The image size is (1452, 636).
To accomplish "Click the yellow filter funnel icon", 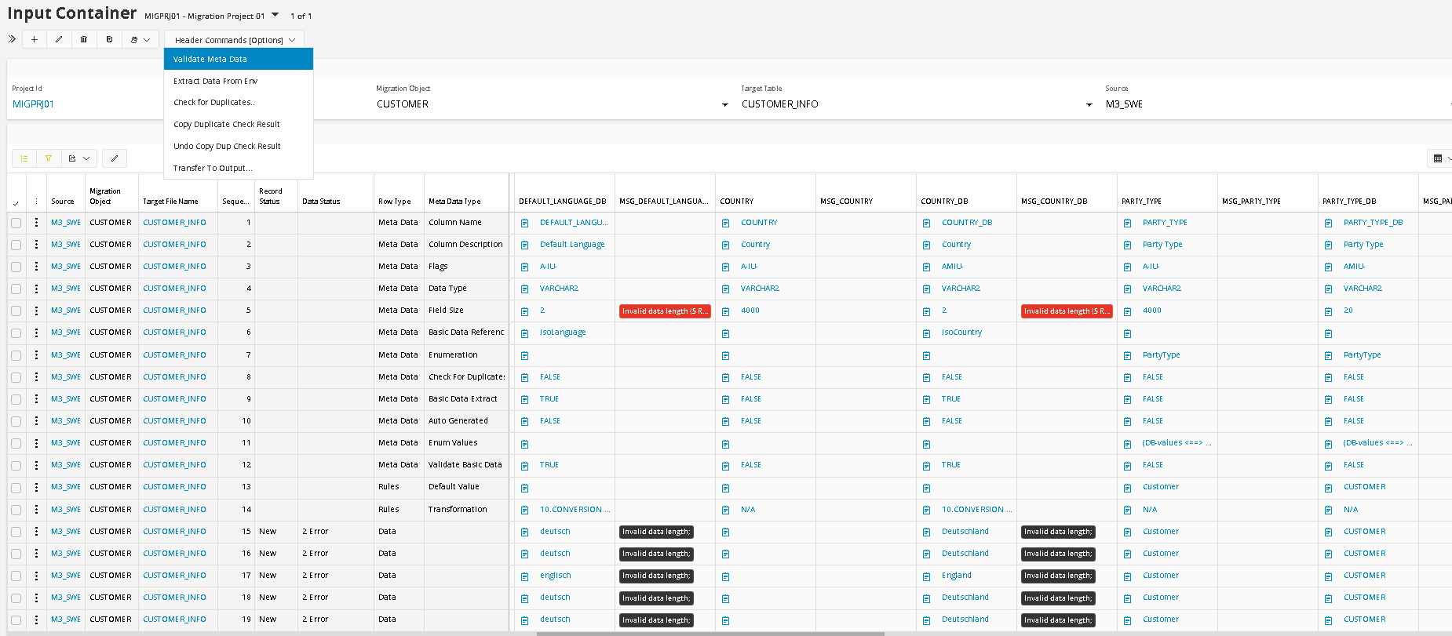I will [49, 158].
